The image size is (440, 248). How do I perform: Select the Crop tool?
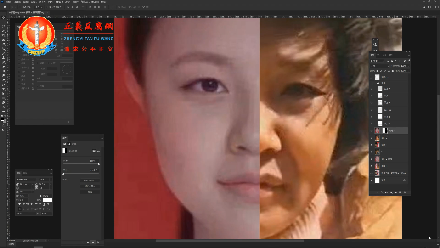click(x=3, y=35)
